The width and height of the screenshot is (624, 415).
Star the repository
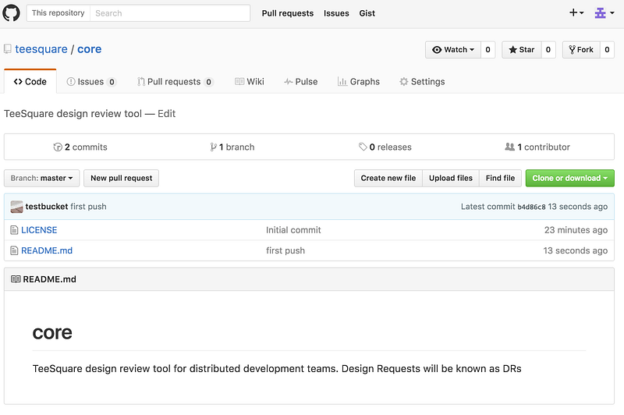coord(521,50)
